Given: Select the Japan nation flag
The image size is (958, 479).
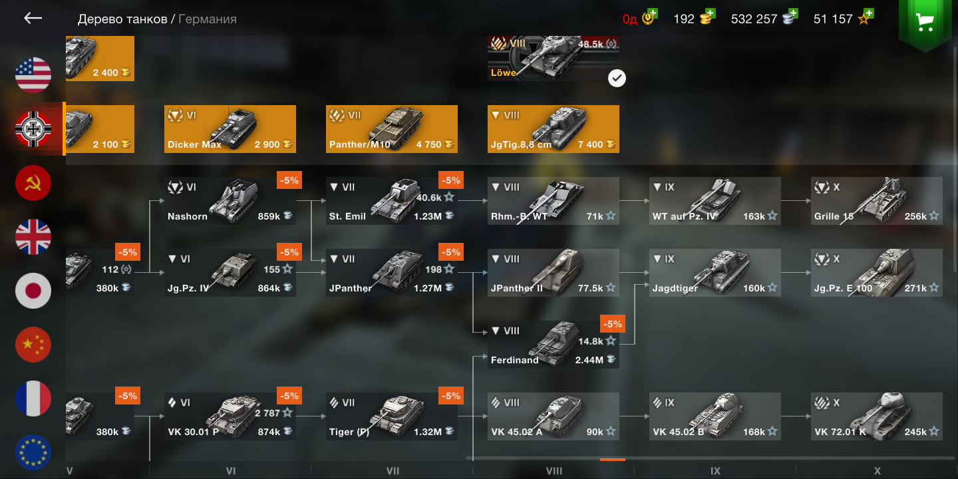Looking at the screenshot, I should pos(33,291).
